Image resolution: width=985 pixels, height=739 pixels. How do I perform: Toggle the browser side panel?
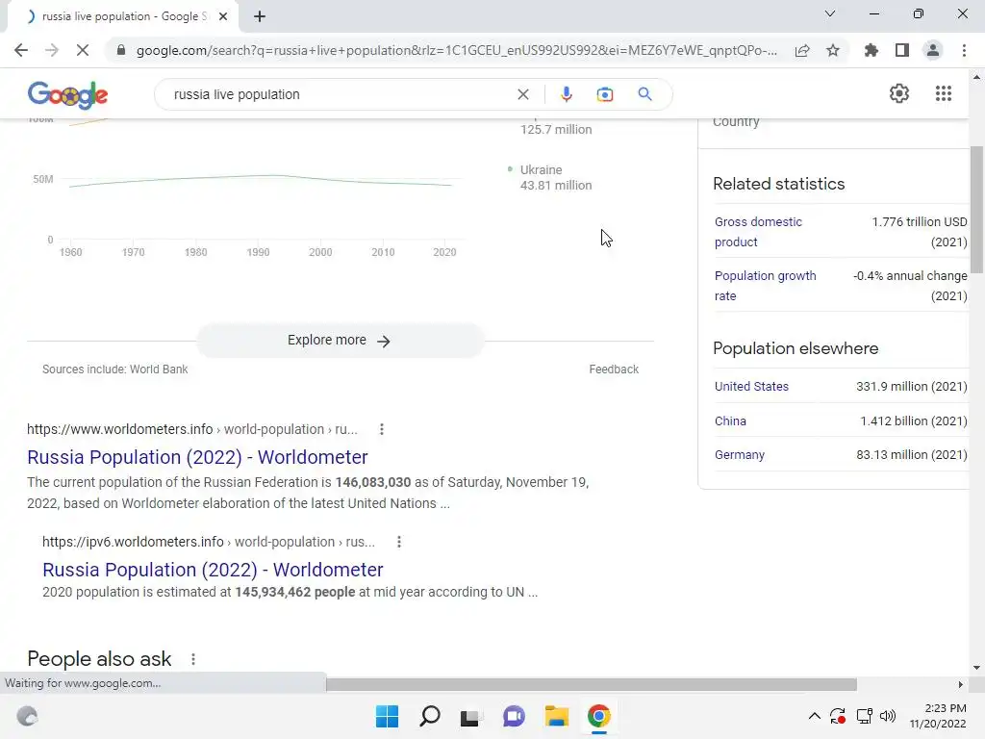tap(902, 50)
